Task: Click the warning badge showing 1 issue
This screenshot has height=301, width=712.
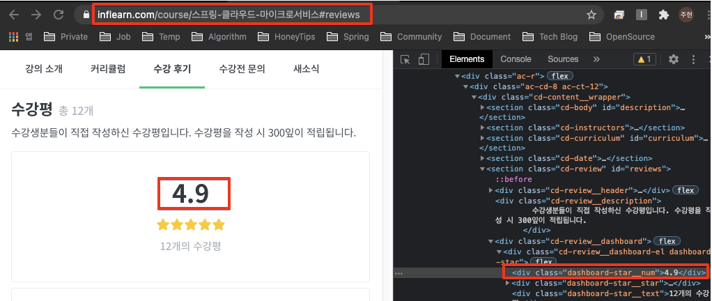Action: (644, 59)
